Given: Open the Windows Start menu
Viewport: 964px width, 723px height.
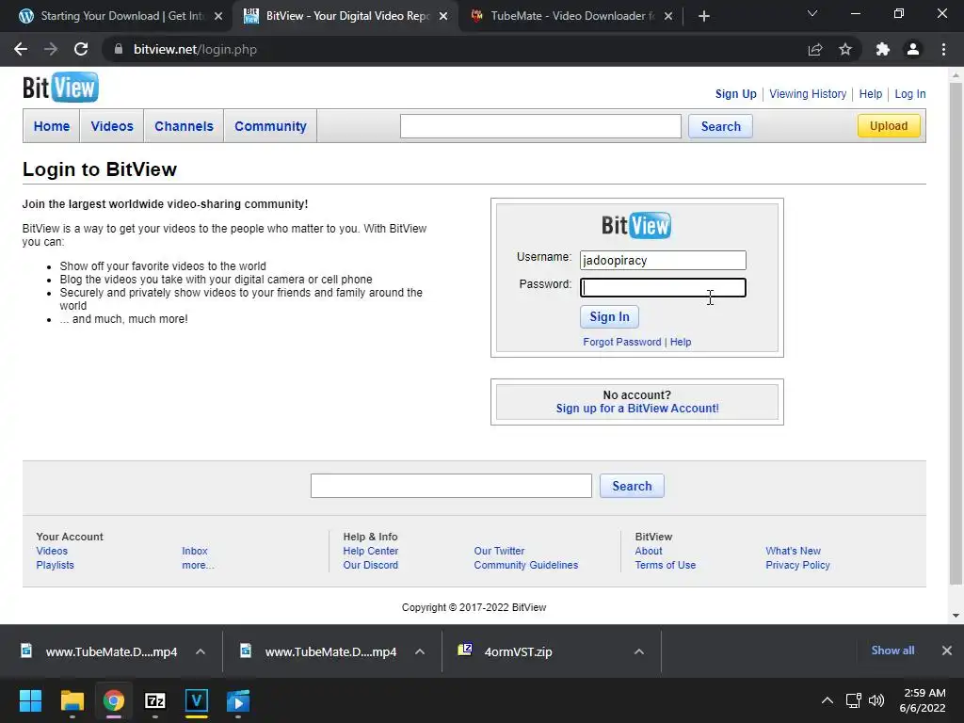Looking at the screenshot, I should coord(30,700).
